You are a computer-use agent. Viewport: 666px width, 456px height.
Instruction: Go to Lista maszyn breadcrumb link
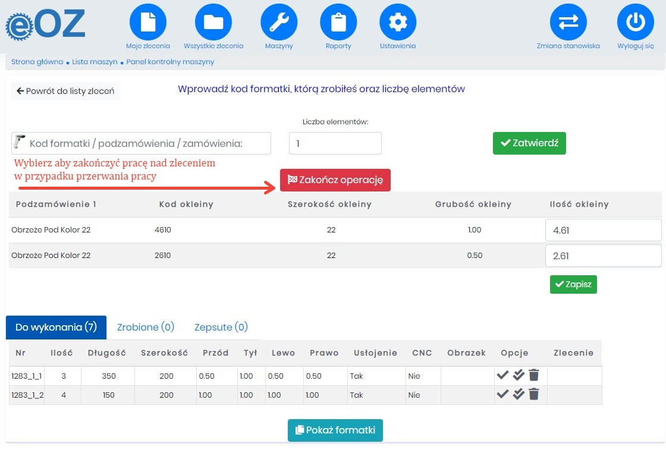click(x=95, y=62)
